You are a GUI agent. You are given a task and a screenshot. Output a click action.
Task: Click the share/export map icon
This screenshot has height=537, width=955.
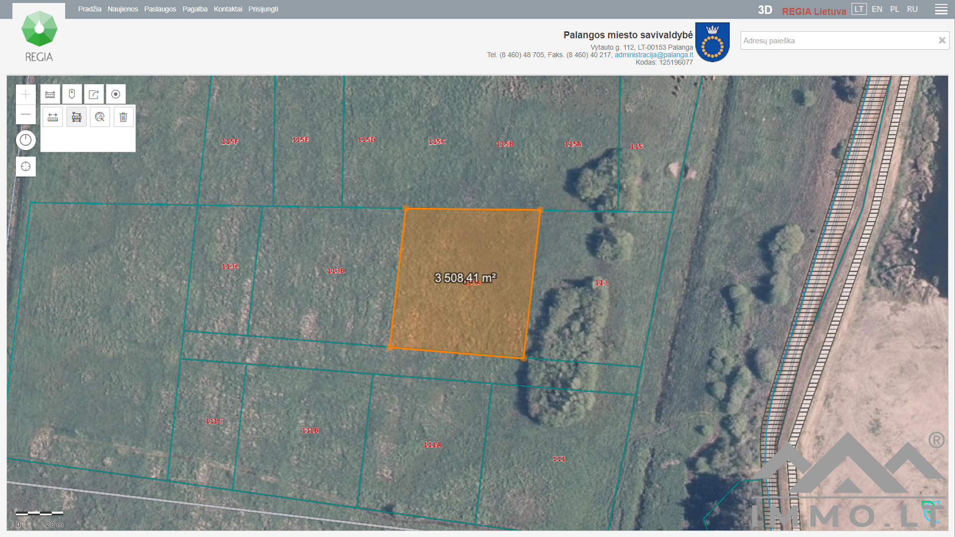coord(94,94)
